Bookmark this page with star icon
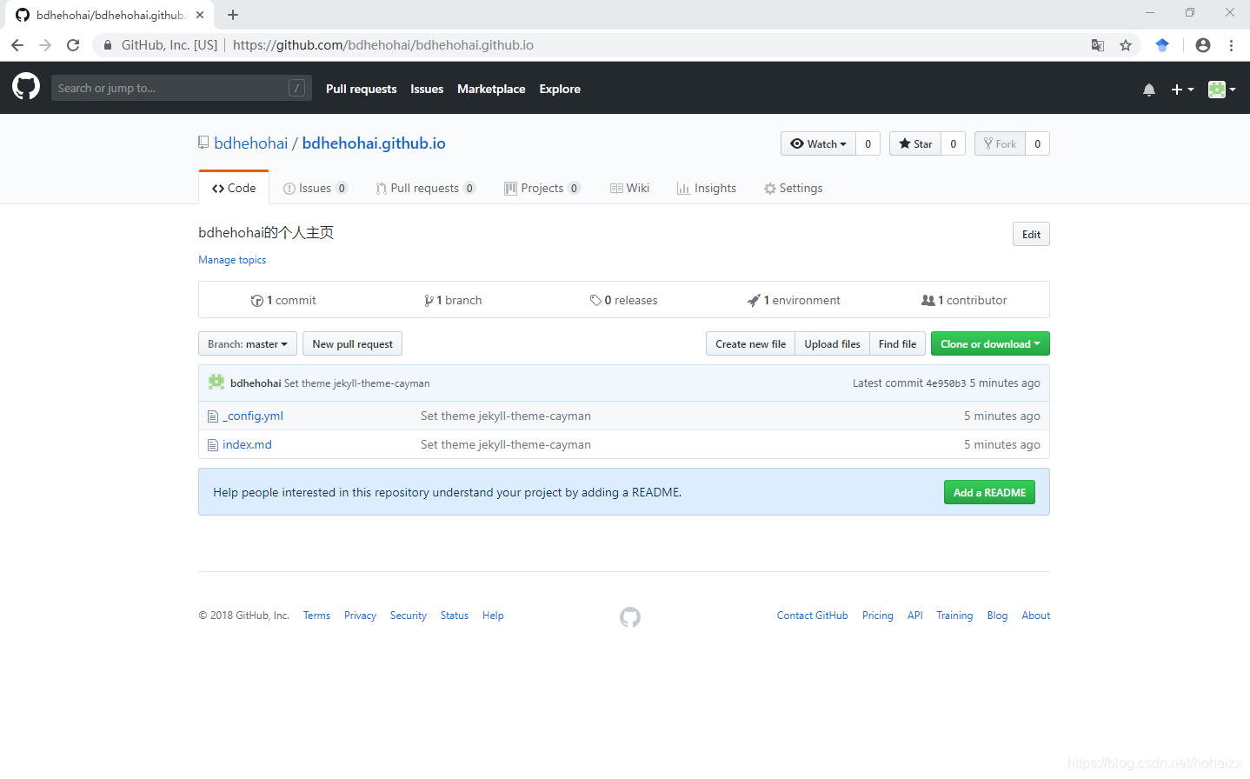Image resolution: width=1250 pixels, height=779 pixels. 1126,45
